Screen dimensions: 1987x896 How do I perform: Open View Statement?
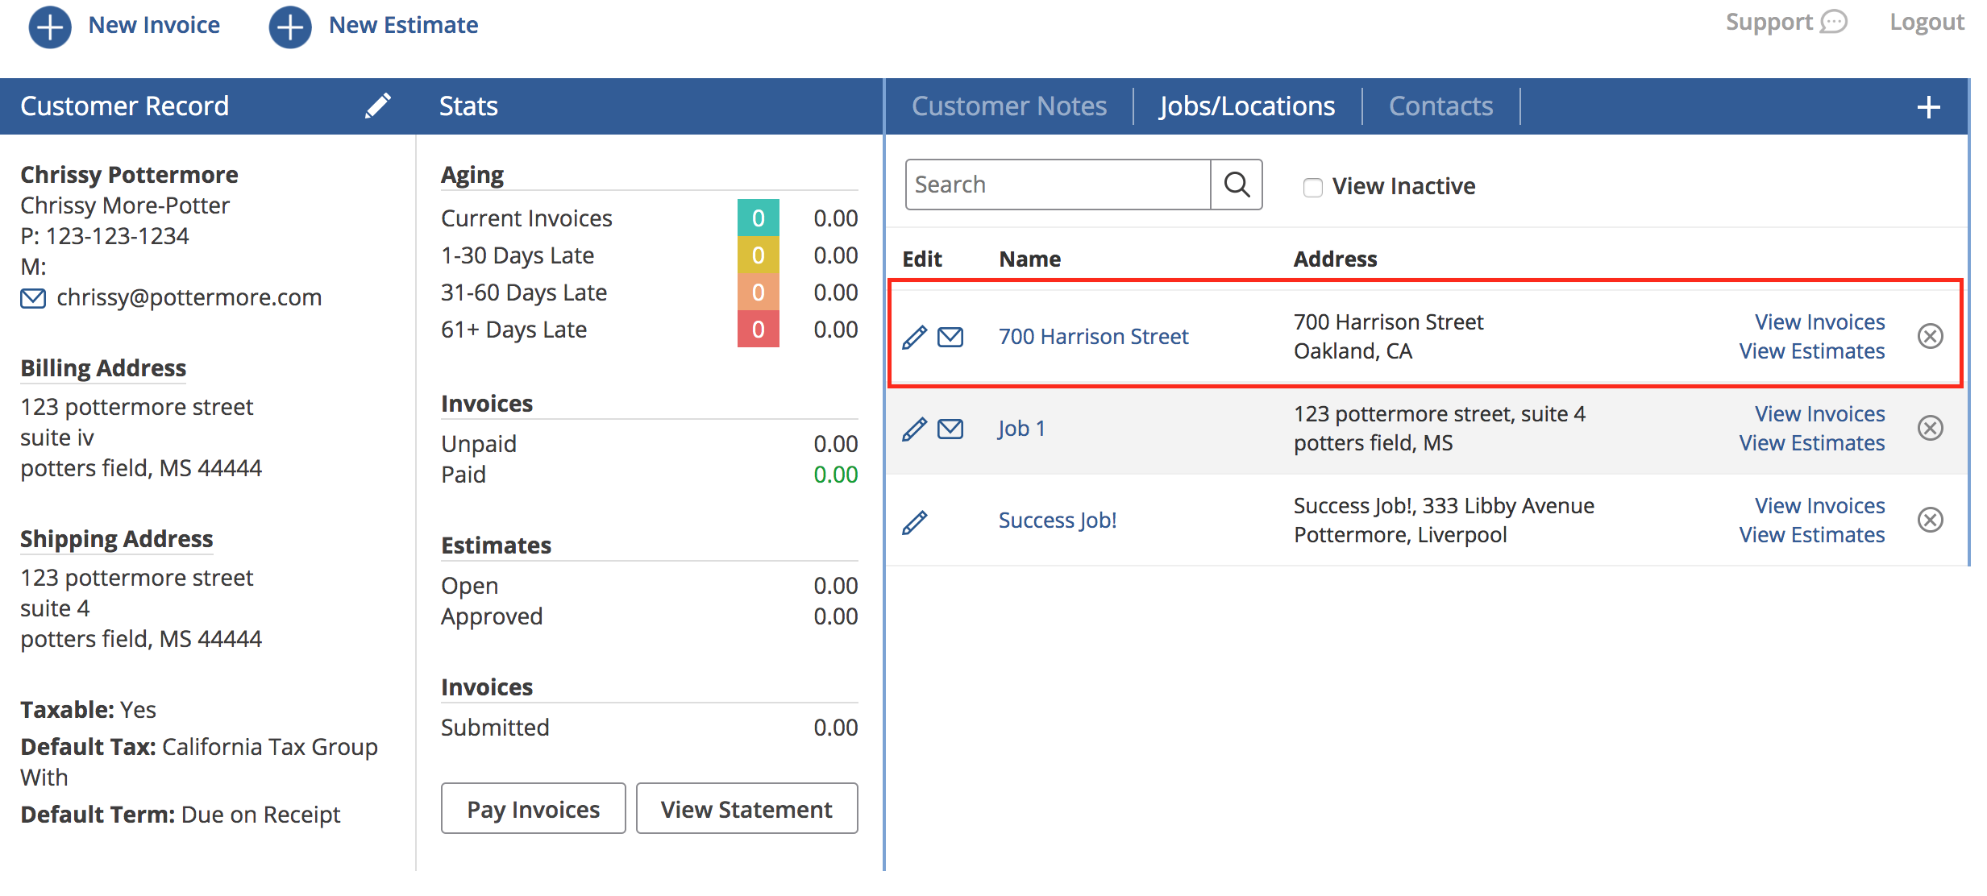[x=746, y=809]
